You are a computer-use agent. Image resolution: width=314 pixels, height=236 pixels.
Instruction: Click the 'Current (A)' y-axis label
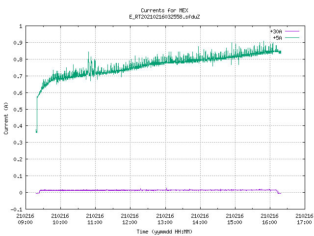(x=6, y=118)
